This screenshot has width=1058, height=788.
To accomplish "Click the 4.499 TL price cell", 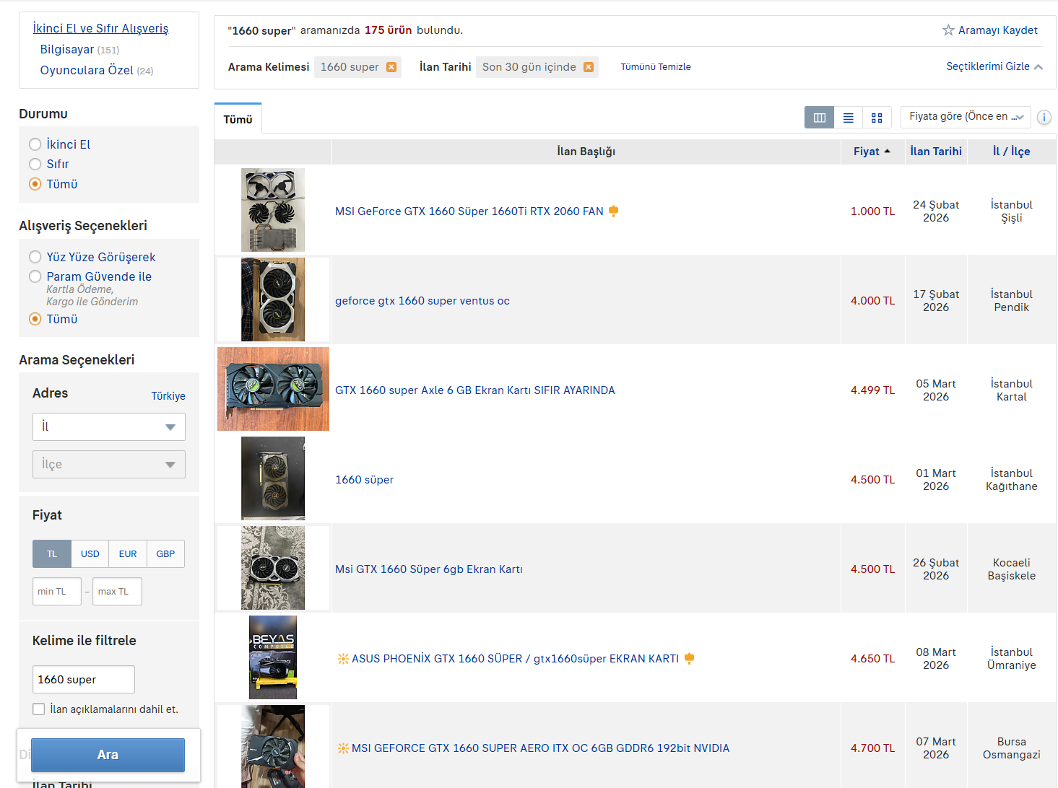I will (872, 390).
